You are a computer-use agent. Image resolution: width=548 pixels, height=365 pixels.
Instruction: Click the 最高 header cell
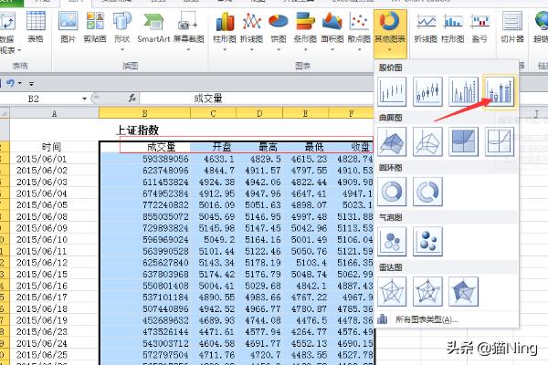[268, 147]
